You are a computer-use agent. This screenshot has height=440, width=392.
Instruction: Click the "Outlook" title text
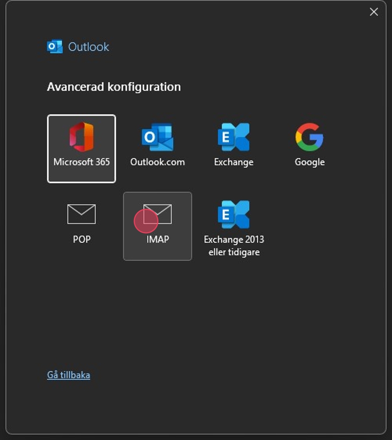tap(88, 47)
